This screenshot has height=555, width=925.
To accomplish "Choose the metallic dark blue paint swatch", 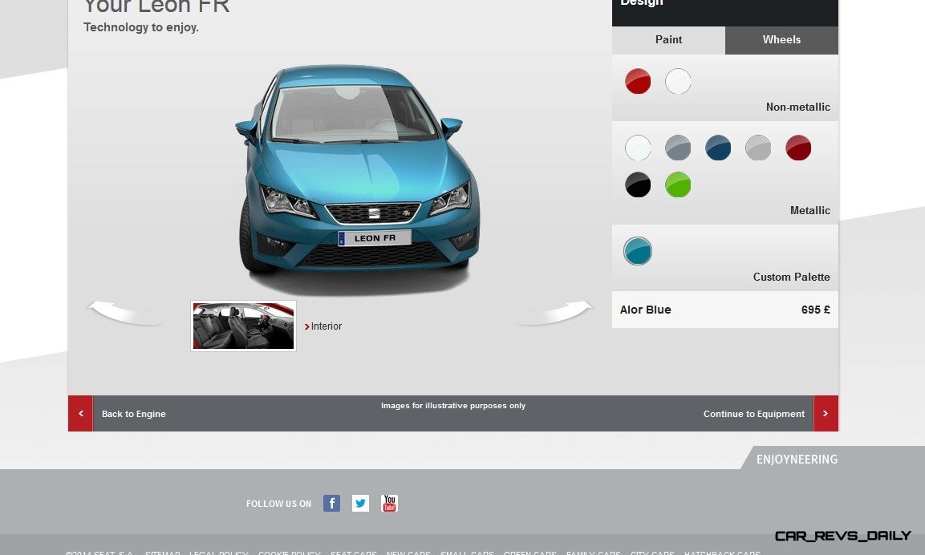I will point(718,148).
